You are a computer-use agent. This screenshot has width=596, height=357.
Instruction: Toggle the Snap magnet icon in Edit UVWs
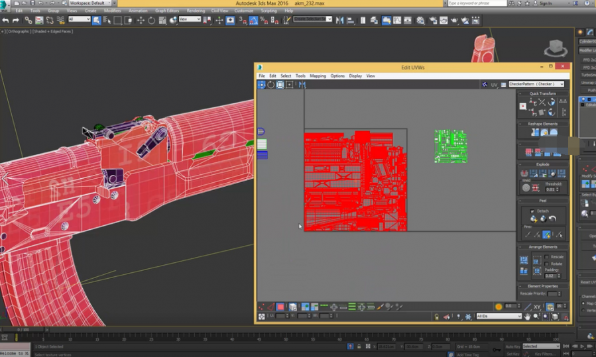[x=566, y=317]
